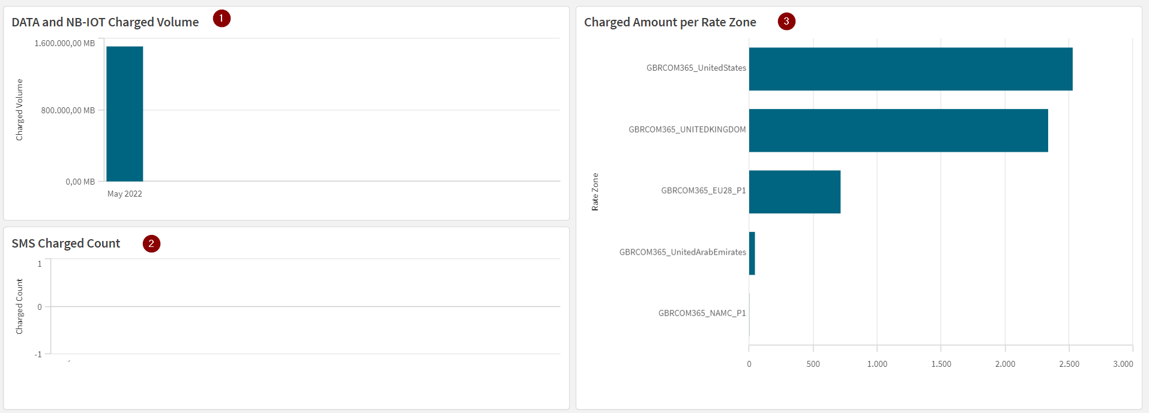Click the vertical Rate Zone axis title

pyautogui.click(x=595, y=192)
